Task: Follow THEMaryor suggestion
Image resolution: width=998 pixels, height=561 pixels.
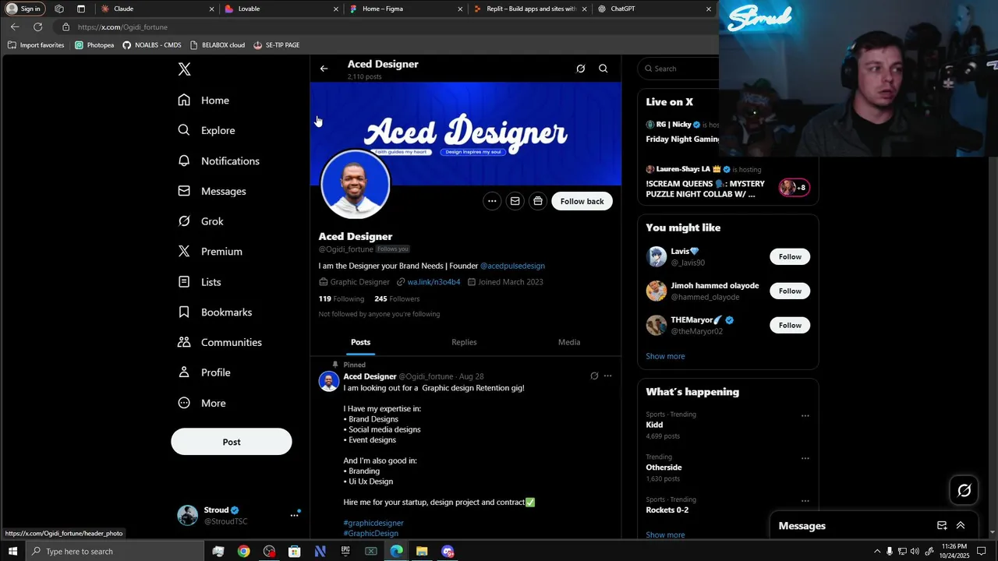Action: point(790,325)
